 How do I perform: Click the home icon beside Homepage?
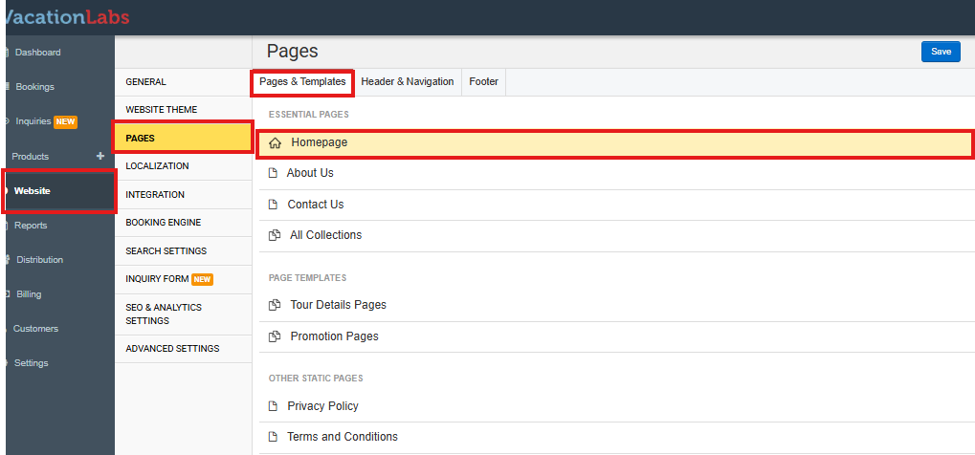pyautogui.click(x=276, y=143)
